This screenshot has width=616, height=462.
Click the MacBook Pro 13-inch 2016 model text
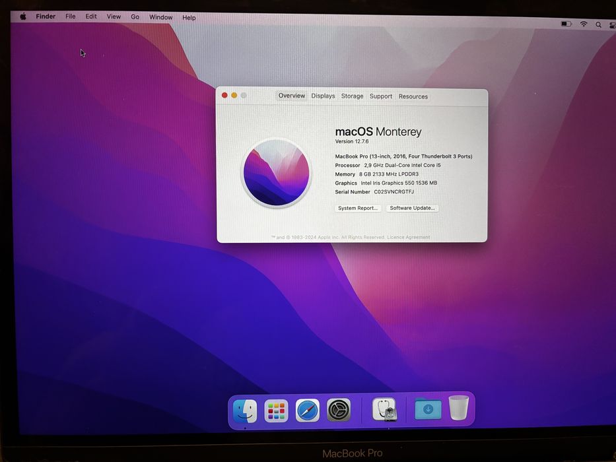[x=403, y=156]
